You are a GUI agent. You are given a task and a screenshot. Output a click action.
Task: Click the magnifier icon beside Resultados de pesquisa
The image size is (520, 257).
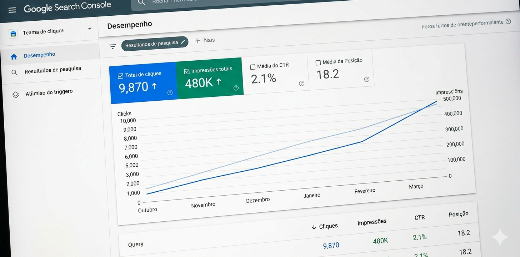point(14,72)
